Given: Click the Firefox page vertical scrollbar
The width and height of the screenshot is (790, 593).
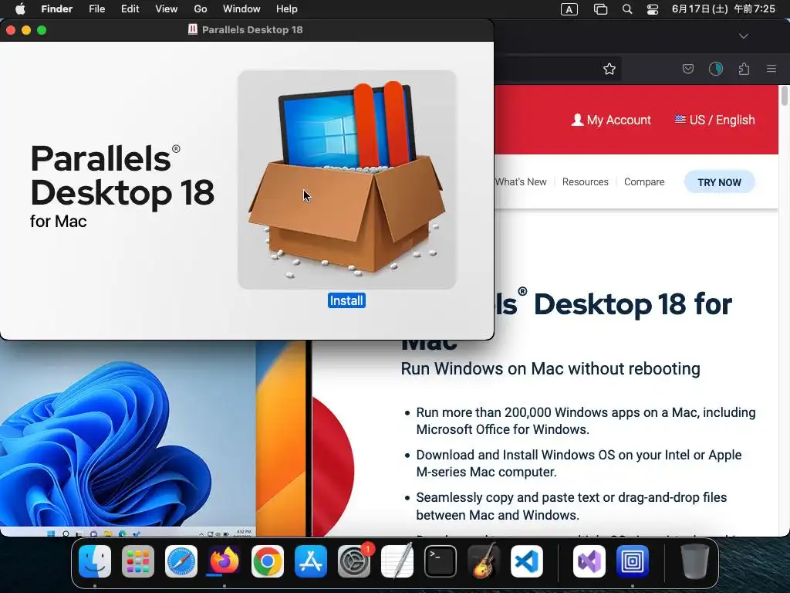Looking at the screenshot, I should point(784,96).
